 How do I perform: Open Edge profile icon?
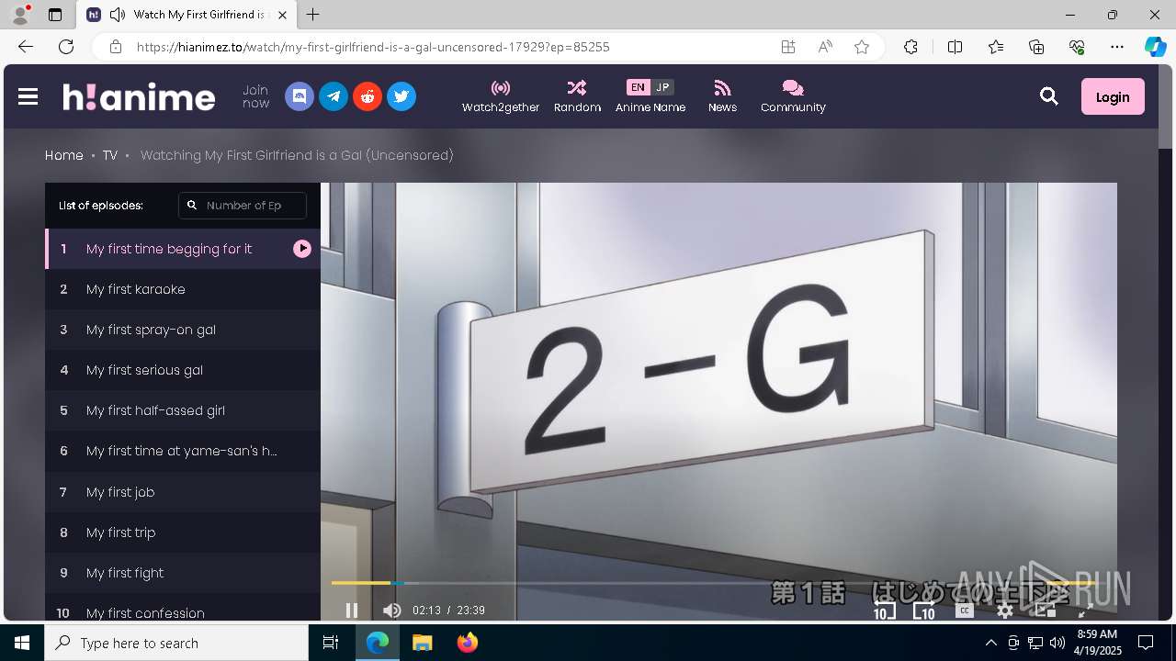point(20,15)
